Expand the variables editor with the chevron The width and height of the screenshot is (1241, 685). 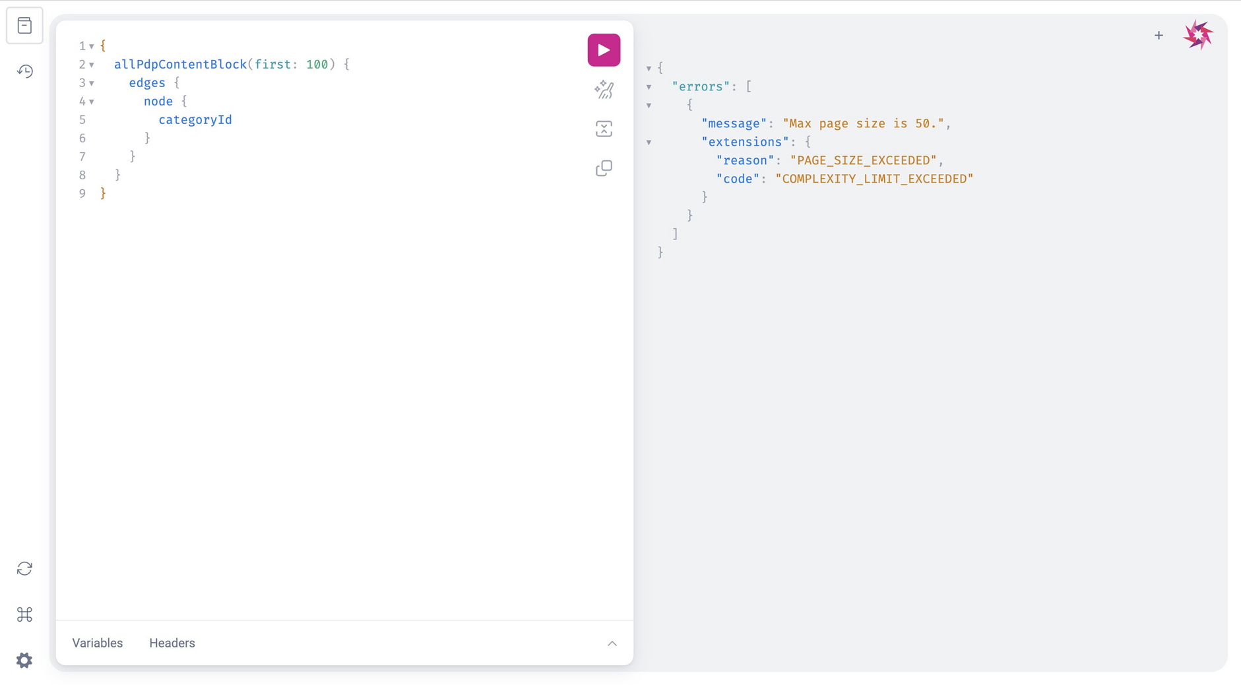point(612,643)
